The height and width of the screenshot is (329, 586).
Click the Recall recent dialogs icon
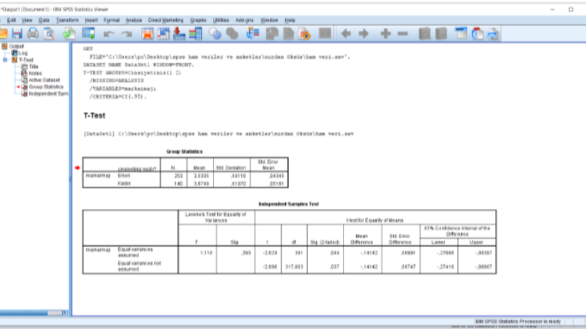pos(89,34)
